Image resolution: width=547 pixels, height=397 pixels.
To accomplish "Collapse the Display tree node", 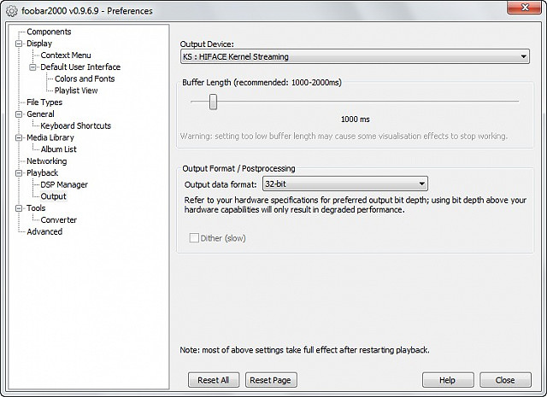I will 19,44.
